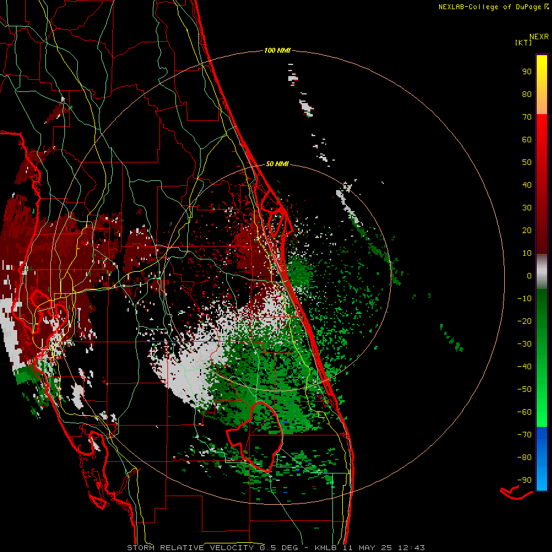
Task: Click the NEXR label above the color scale
Action: coord(539,36)
